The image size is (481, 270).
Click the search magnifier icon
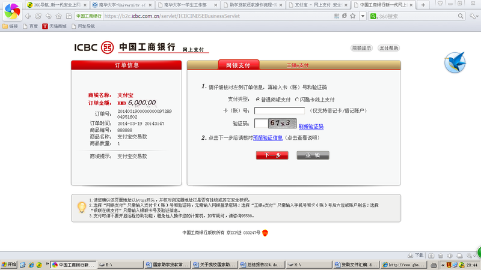(461, 16)
